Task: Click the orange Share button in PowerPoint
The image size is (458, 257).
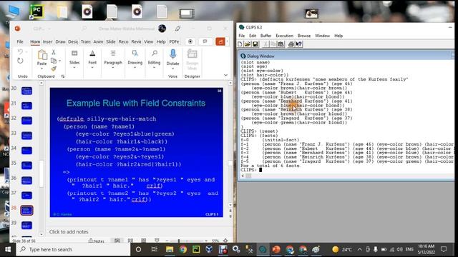Action: (x=220, y=41)
